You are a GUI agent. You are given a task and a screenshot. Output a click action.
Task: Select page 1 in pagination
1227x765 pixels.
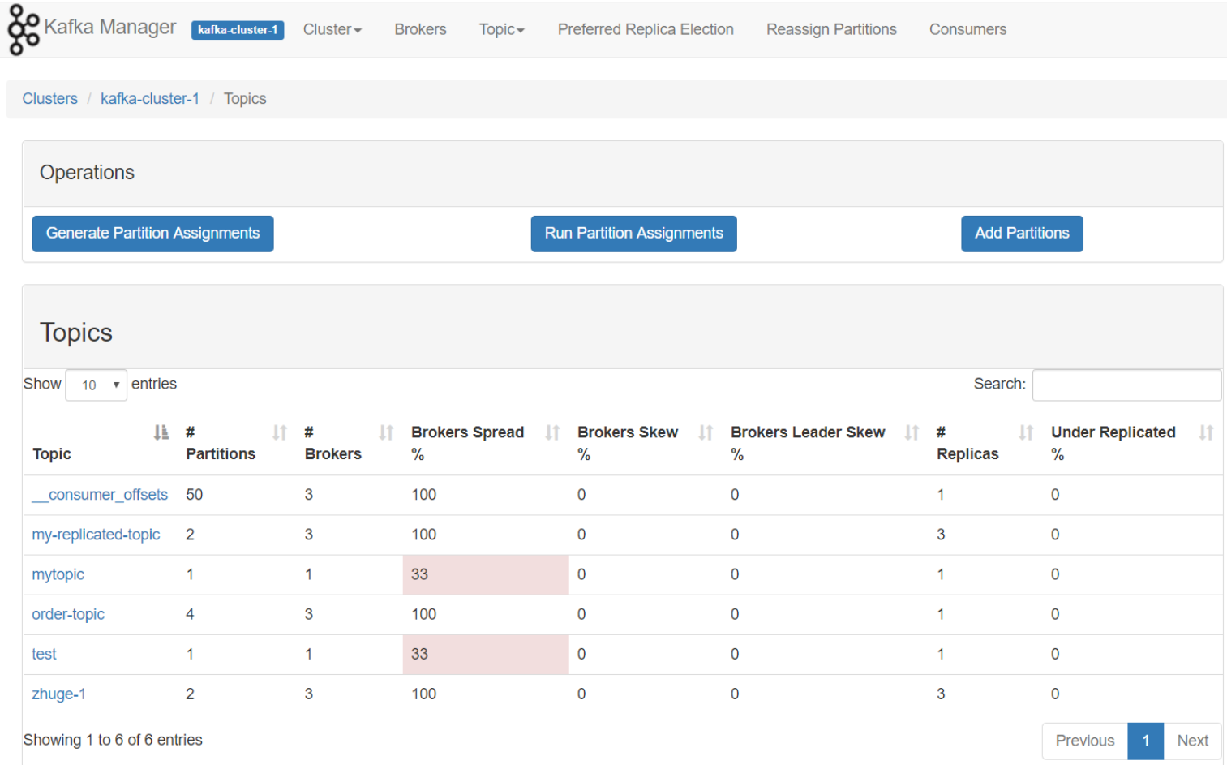[x=1145, y=741]
